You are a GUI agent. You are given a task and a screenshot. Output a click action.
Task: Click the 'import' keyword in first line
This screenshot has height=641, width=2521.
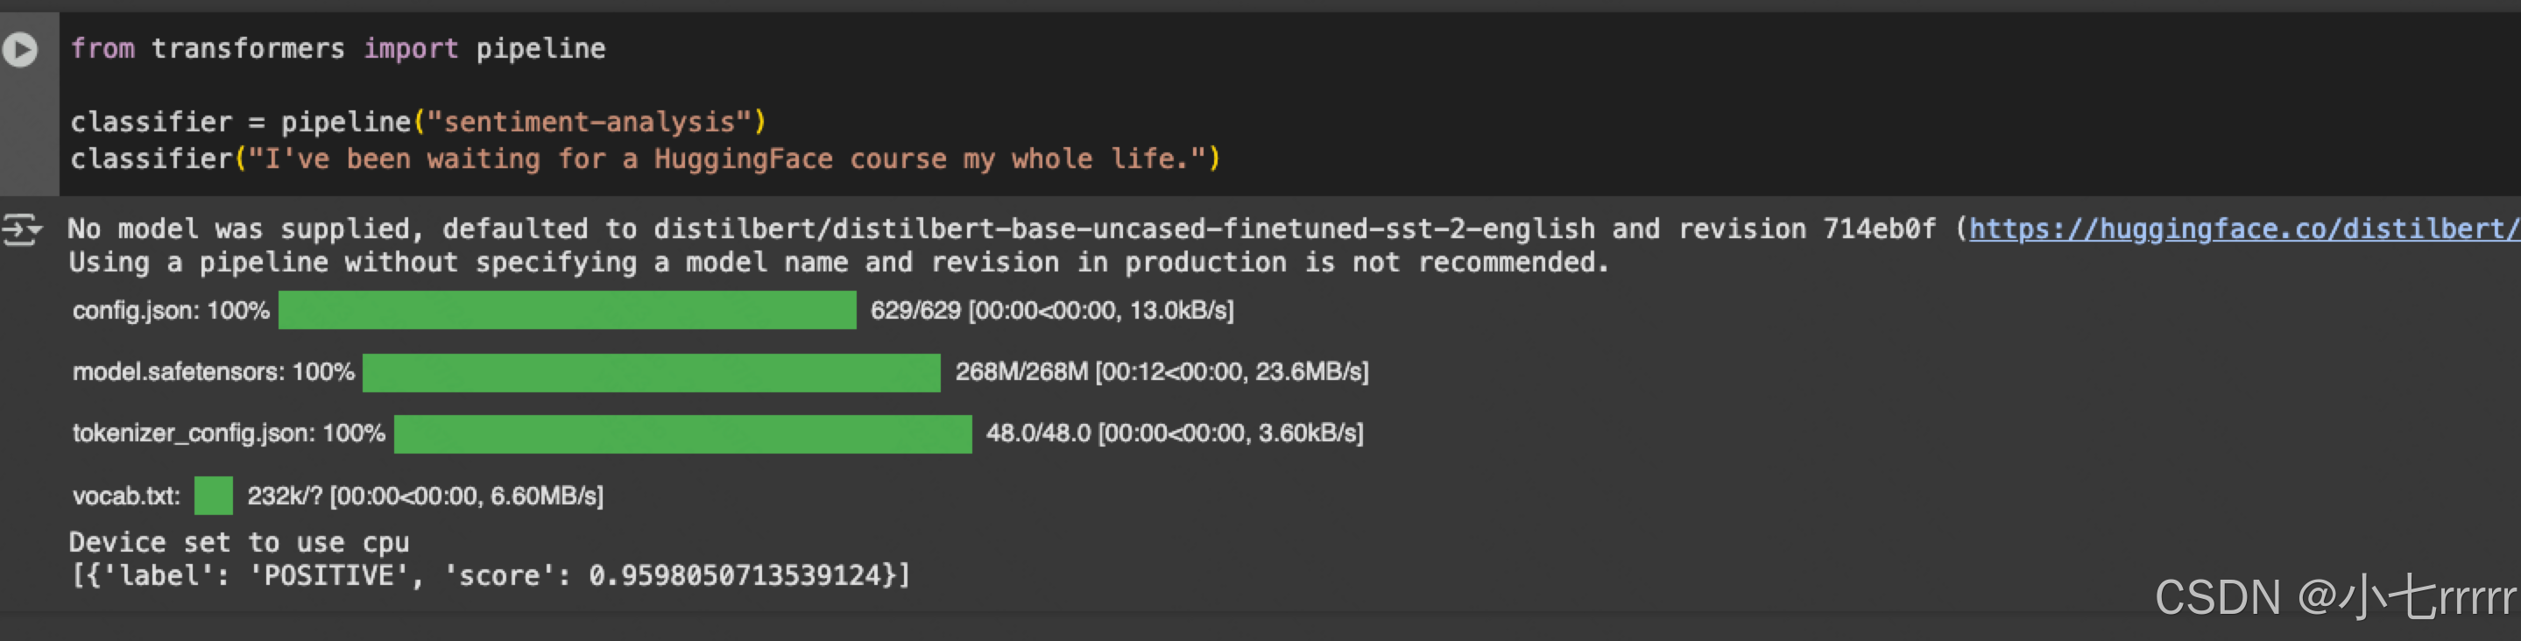(410, 49)
